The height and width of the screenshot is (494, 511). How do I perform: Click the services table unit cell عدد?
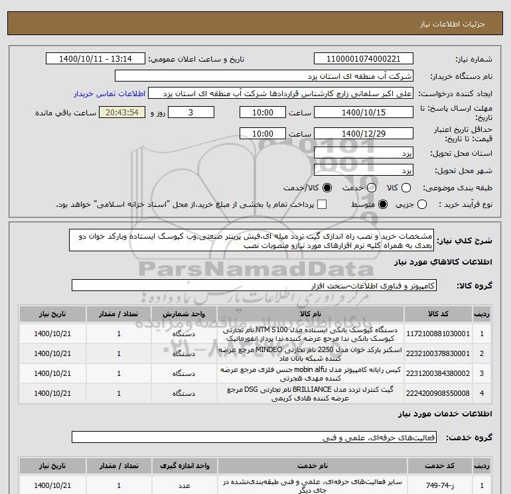(184, 486)
